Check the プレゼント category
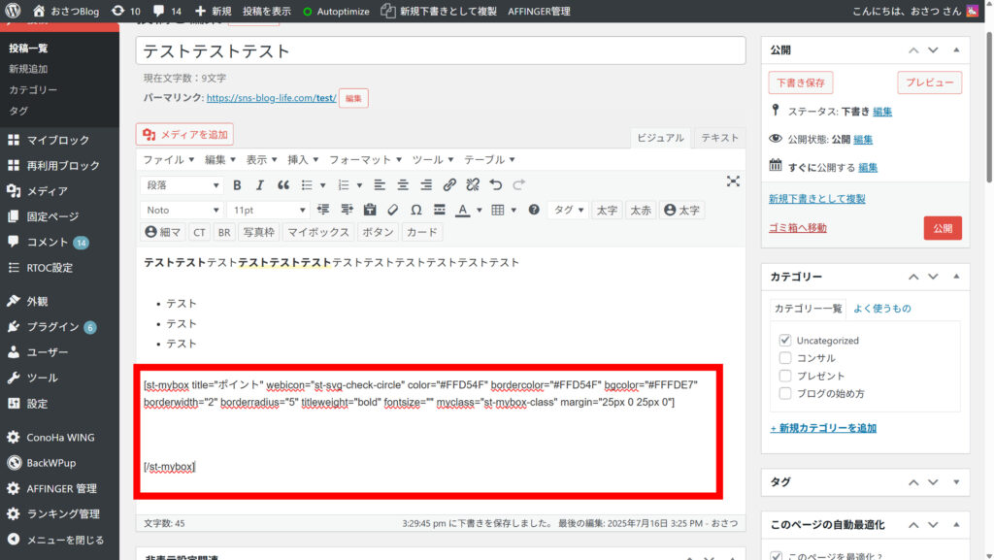 pos(784,376)
